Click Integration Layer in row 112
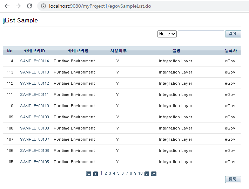Viewport: 249px width, 189px height. pyautogui.click(x=175, y=84)
